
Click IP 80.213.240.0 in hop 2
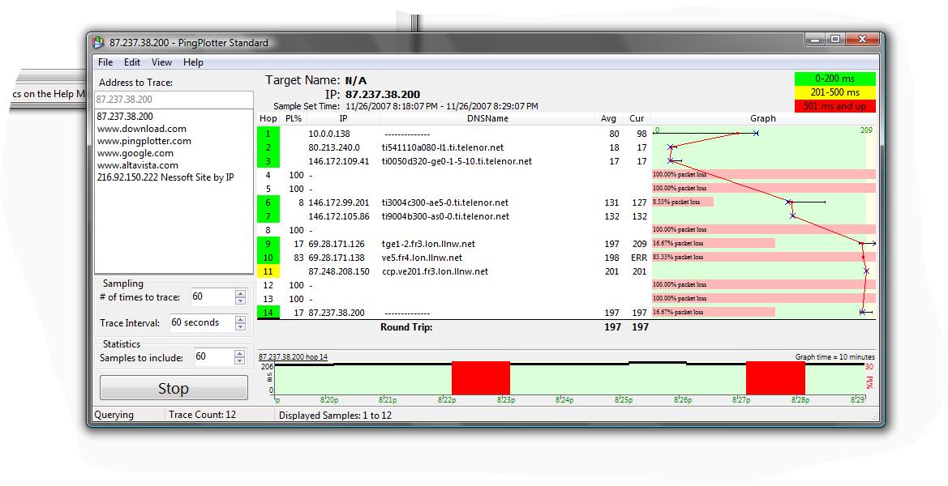334,147
